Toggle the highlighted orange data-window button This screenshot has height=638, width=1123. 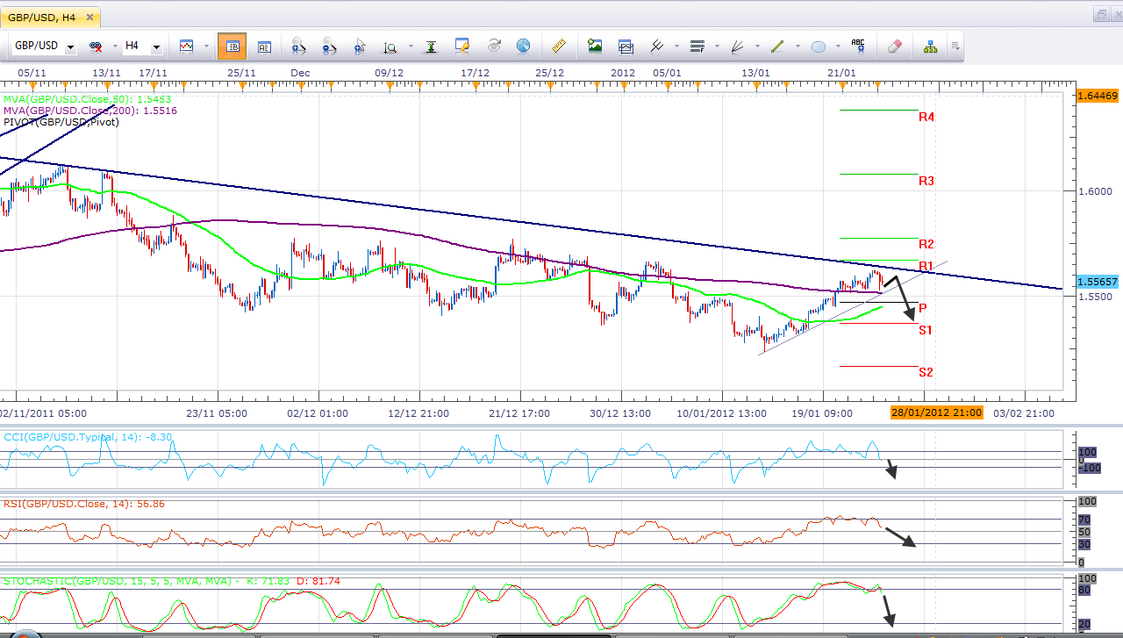(x=232, y=47)
